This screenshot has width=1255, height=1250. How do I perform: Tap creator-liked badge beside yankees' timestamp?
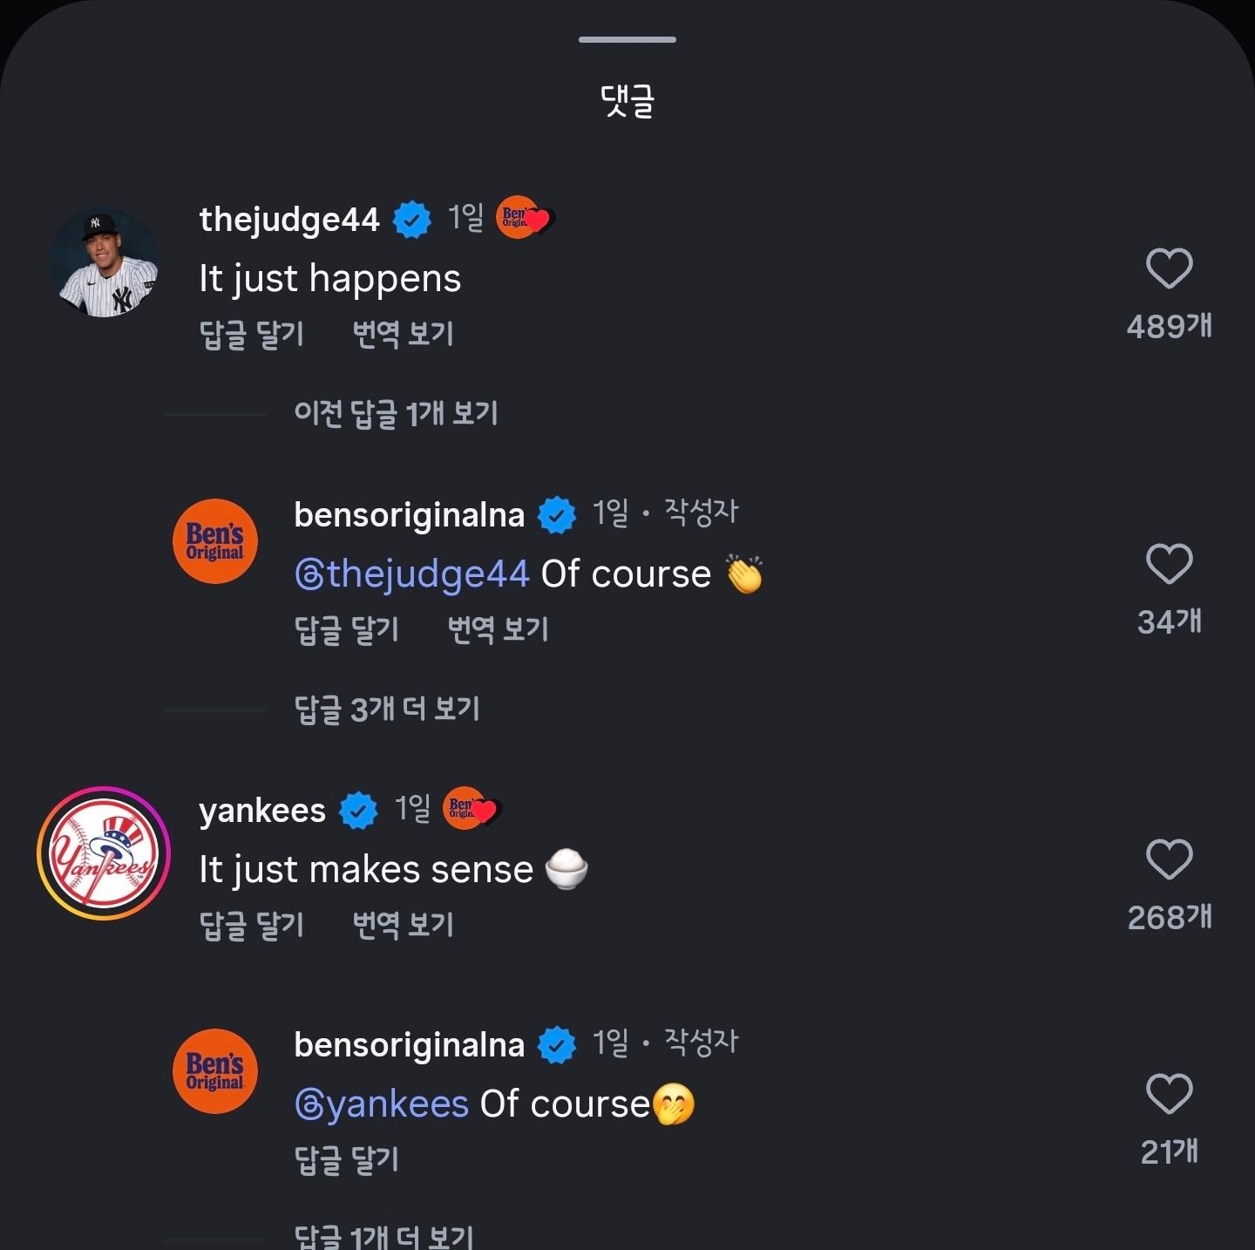pos(471,810)
